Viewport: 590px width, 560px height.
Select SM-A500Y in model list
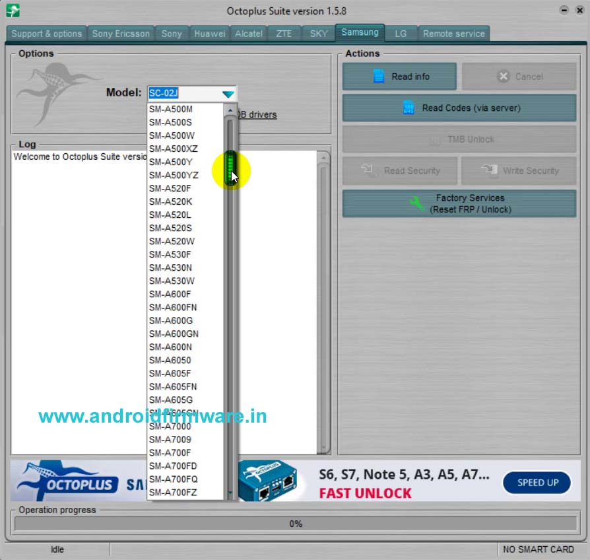(185, 162)
